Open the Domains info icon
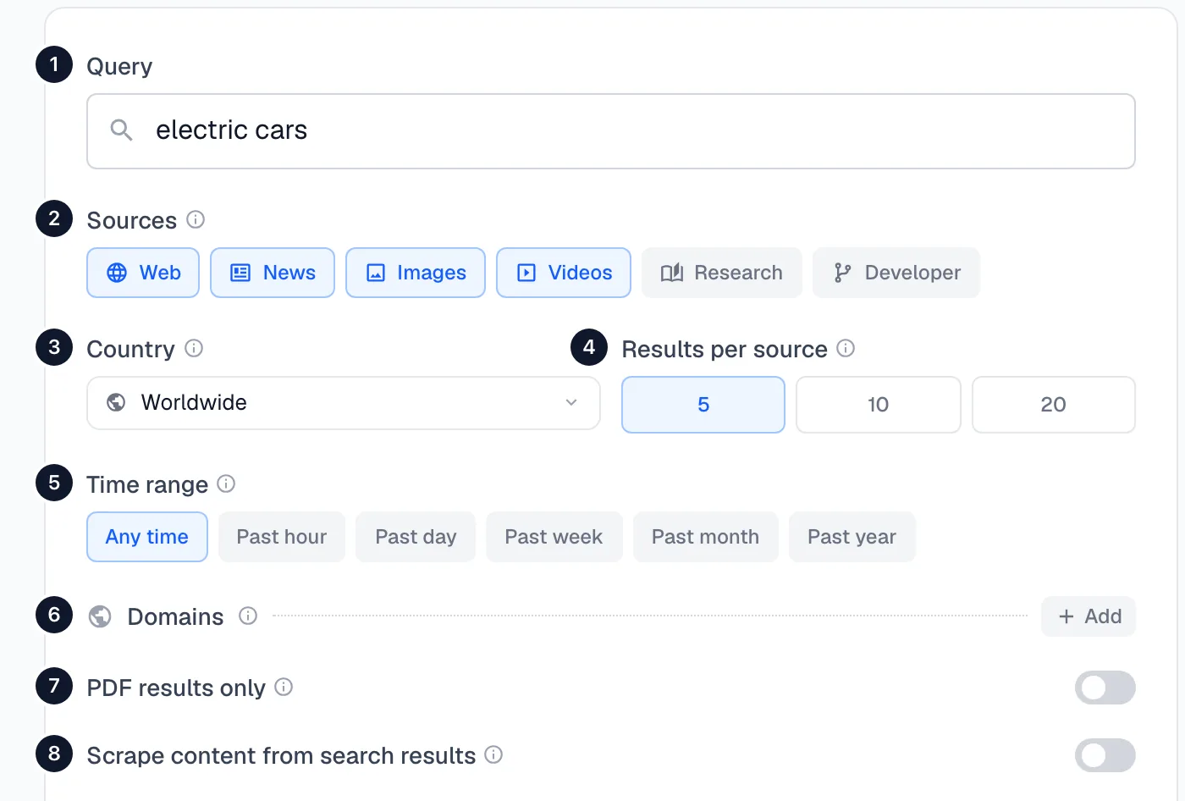This screenshot has height=801, width=1185. pos(248,616)
